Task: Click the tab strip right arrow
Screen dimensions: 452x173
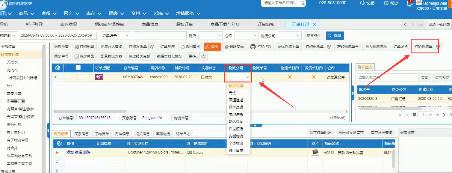Action: (x=413, y=24)
